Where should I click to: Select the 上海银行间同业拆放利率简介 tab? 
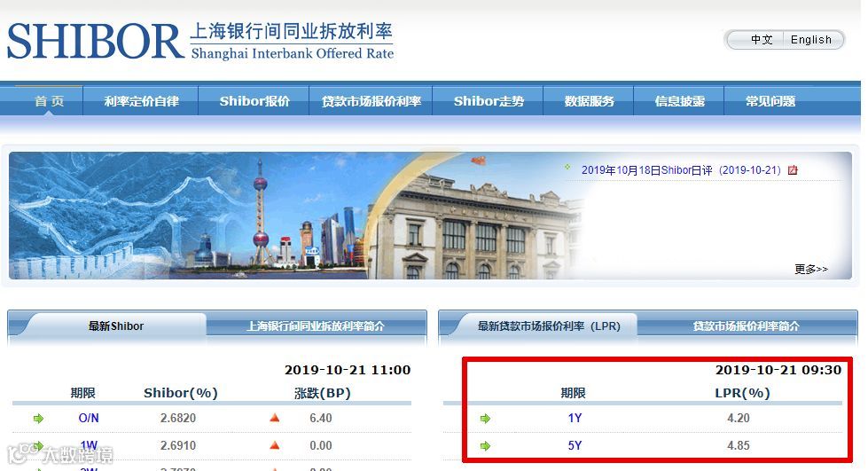(x=315, y=326)
